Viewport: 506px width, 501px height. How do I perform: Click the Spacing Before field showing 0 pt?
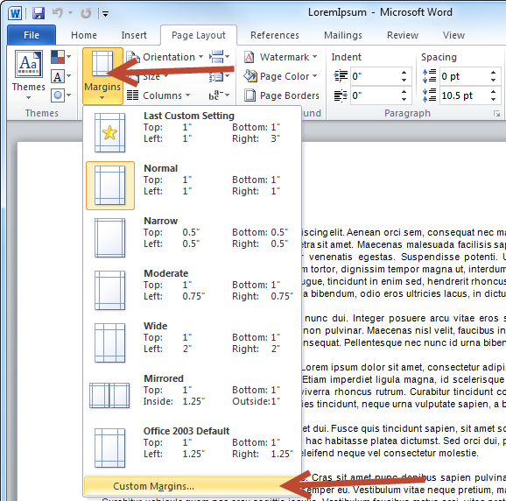click(x=464, y=76)
